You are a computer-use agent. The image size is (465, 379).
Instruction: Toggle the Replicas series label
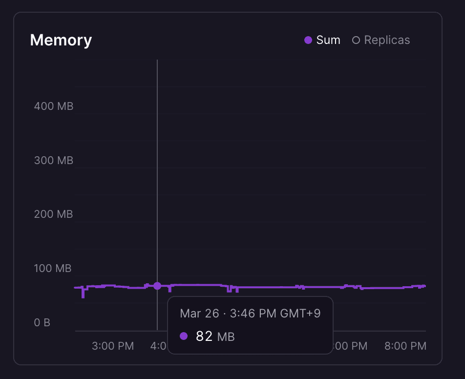point(387,40)
